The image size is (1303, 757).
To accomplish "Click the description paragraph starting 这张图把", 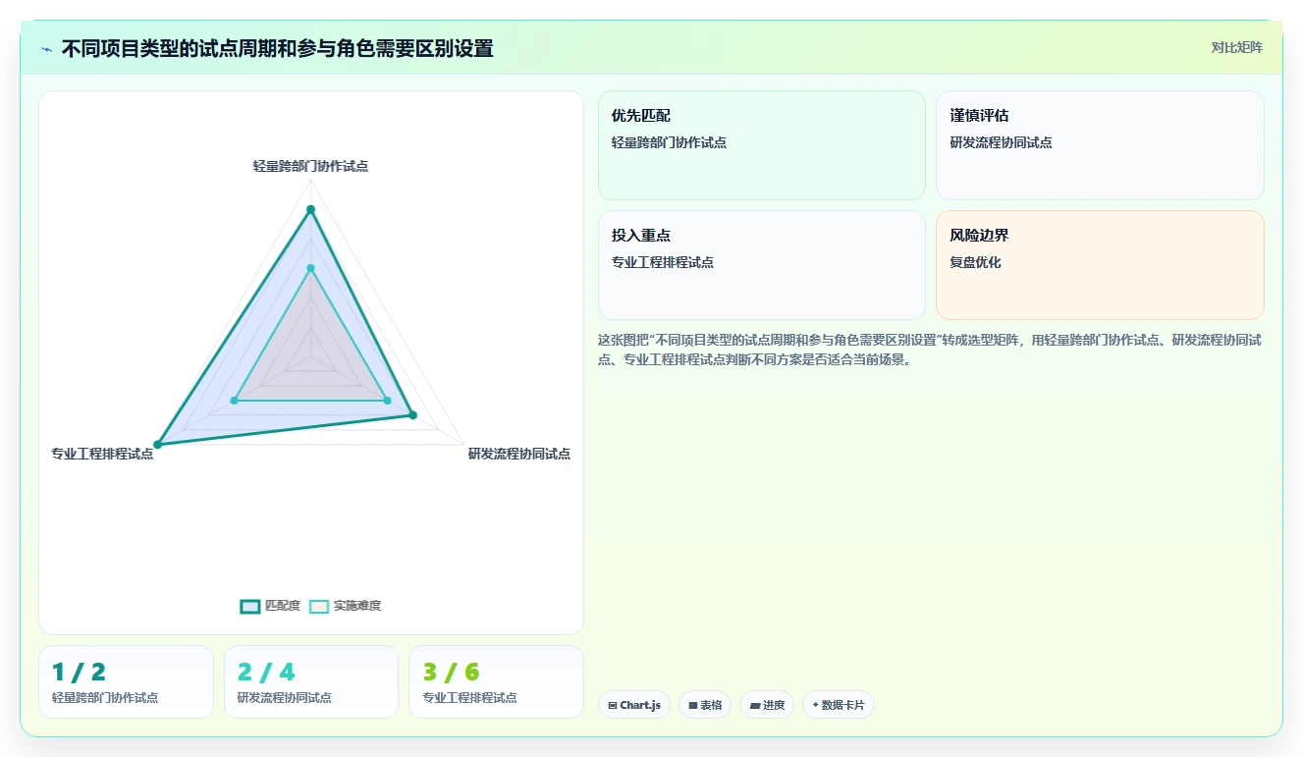I will [930, 350].
